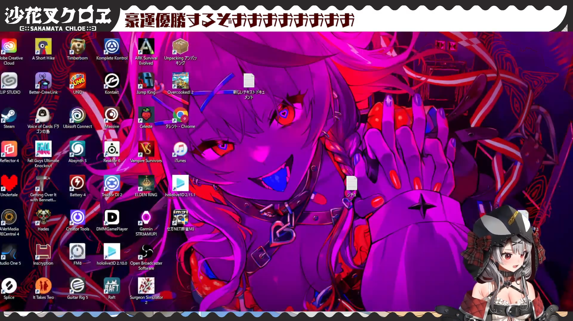Screen dimensions: 573x321
Task: Open the Timberborn desktop icon
Action: tap(78, 46)
